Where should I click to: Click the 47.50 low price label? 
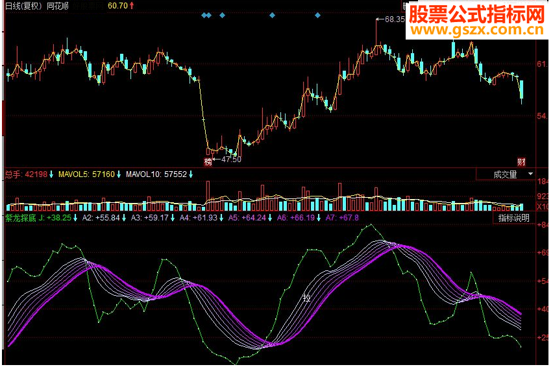click(231, 160)
